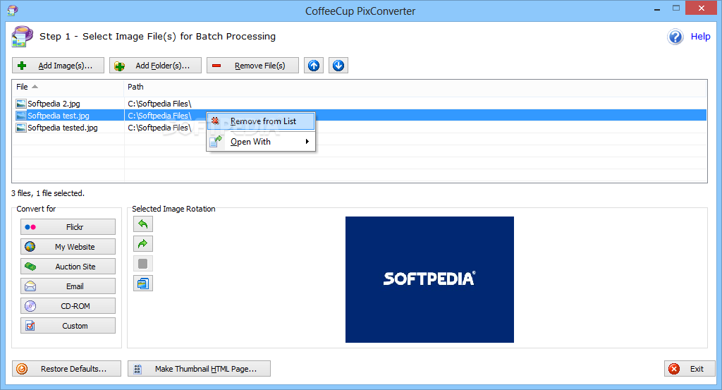This screenshot has width=722, height=390.
Task: Sort by the Path column header
Action: point(415,87)
